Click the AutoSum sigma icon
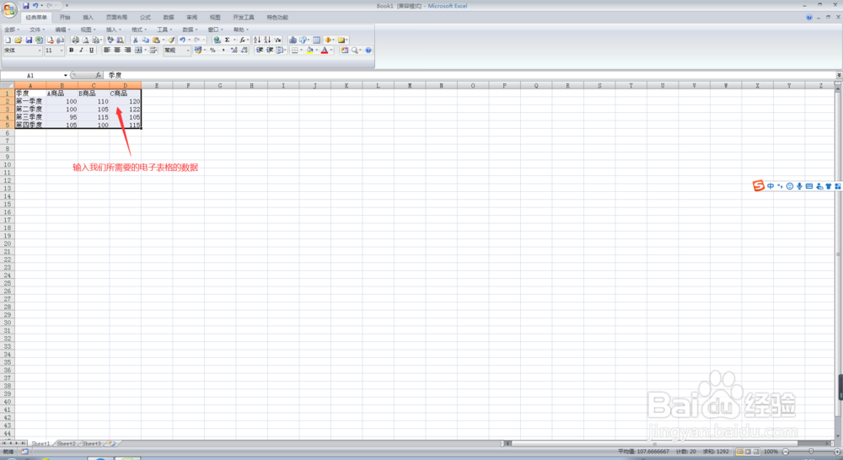Viewport: 843px width, 460px height. (x=228, y=40)
